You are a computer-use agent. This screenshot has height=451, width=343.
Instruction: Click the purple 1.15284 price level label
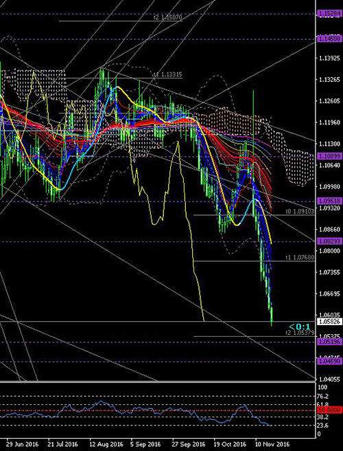tap(329, 14)
